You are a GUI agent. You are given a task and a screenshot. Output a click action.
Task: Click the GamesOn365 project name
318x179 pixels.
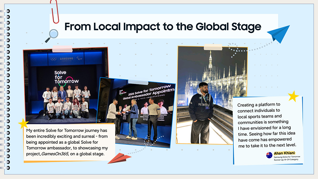[55, 154]
